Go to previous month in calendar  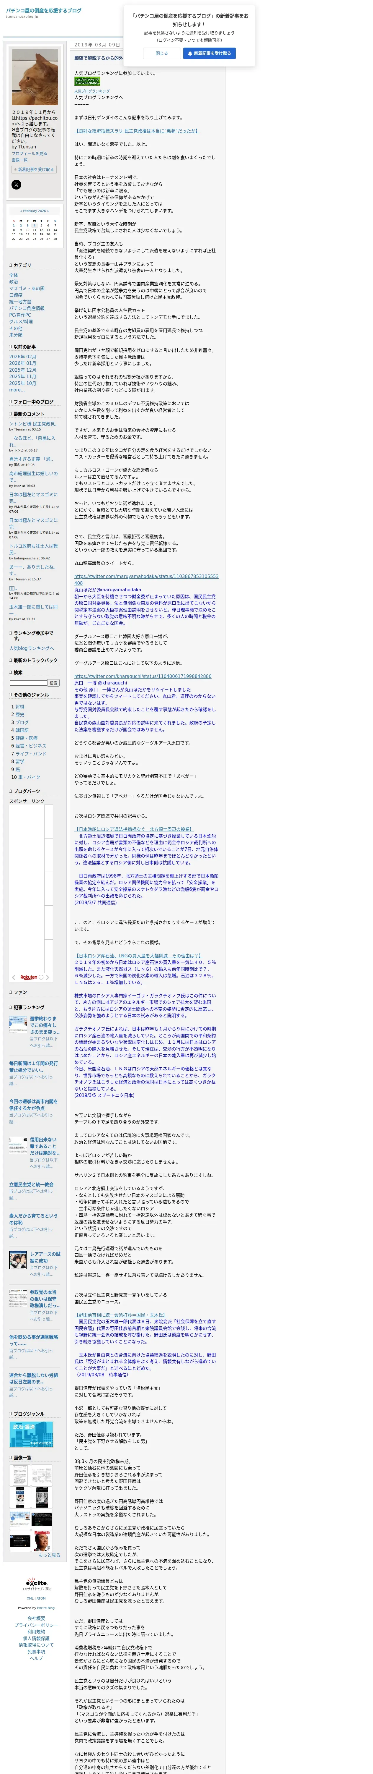[21, 211]
